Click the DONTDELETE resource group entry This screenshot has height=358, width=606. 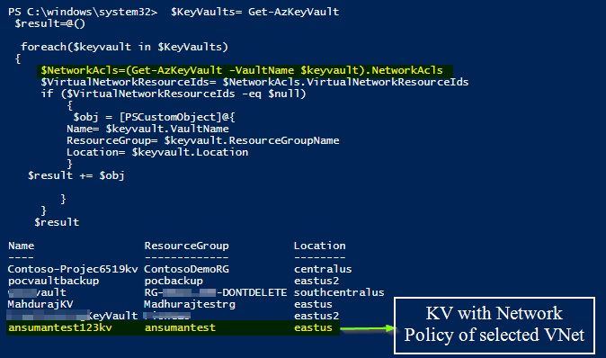pos(216,292)
